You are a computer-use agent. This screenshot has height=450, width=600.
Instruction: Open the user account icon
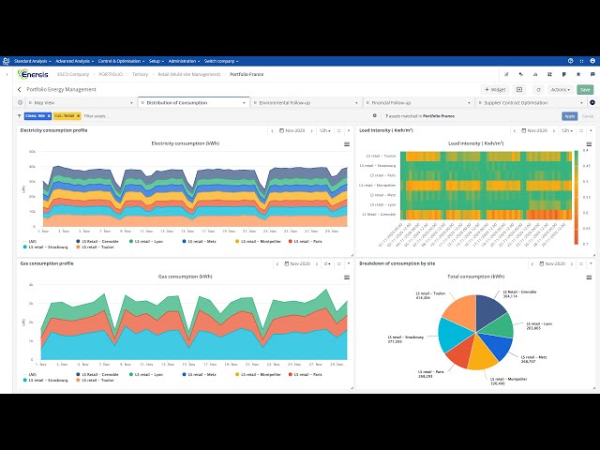(592, 61)
